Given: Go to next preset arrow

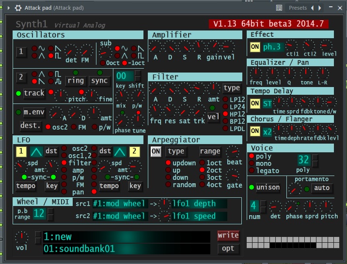Looking at the screenshot, I should (x=319, y=8).
